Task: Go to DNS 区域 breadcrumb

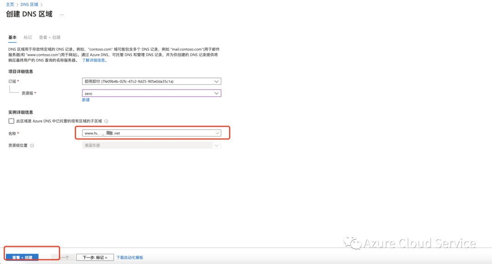Action: point(29,5)
